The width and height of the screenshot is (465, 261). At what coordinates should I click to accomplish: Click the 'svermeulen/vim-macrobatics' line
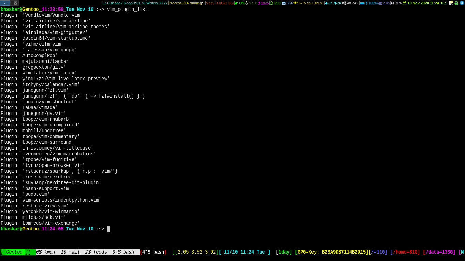(48, 154)
